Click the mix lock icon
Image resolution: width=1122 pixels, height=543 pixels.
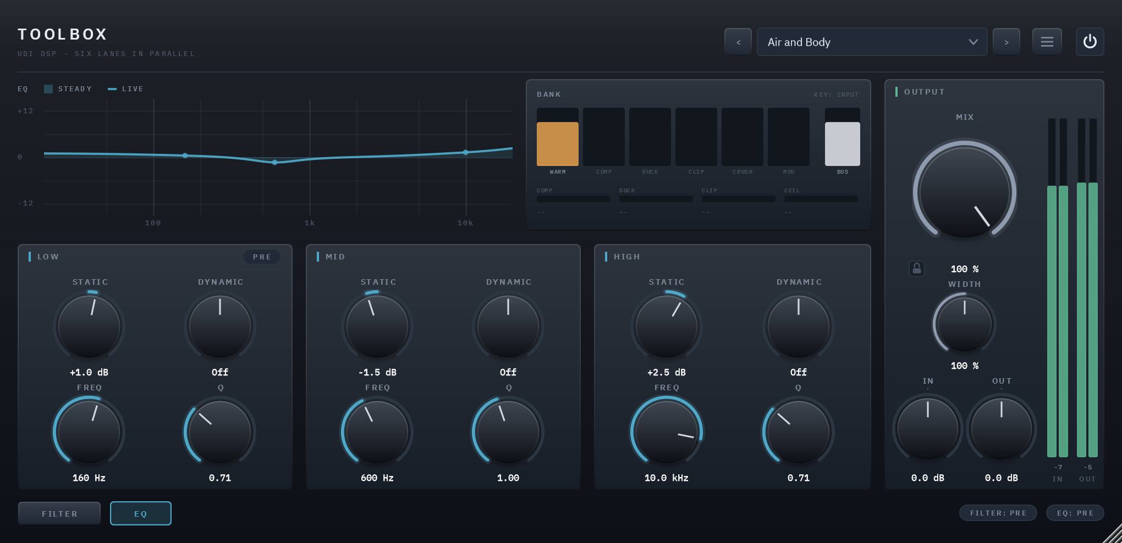(917, 268)
